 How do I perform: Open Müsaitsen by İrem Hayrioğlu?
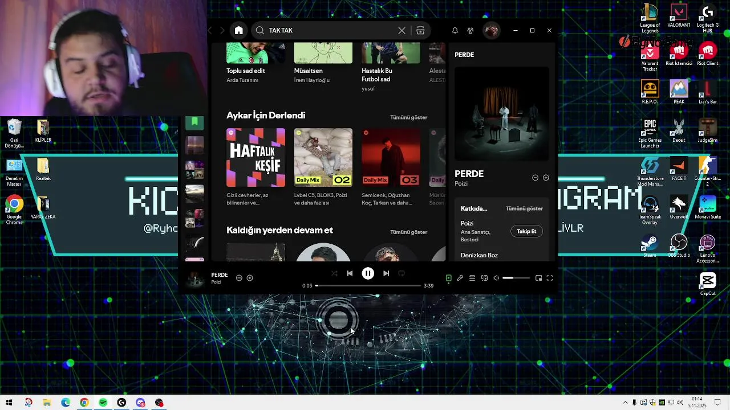pyautogui.click(x=309, y=71)
